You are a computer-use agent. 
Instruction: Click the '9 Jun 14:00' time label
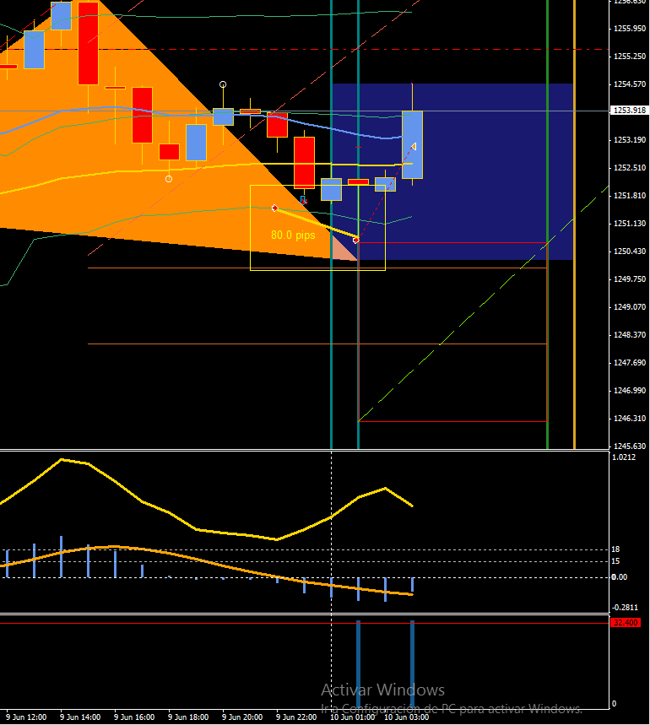(80, 717)
